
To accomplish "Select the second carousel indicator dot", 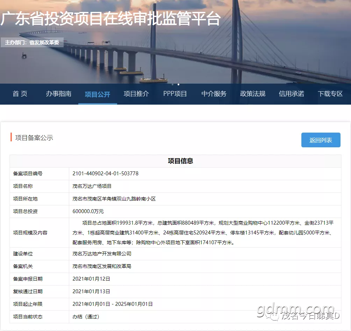I will point(178,84).
